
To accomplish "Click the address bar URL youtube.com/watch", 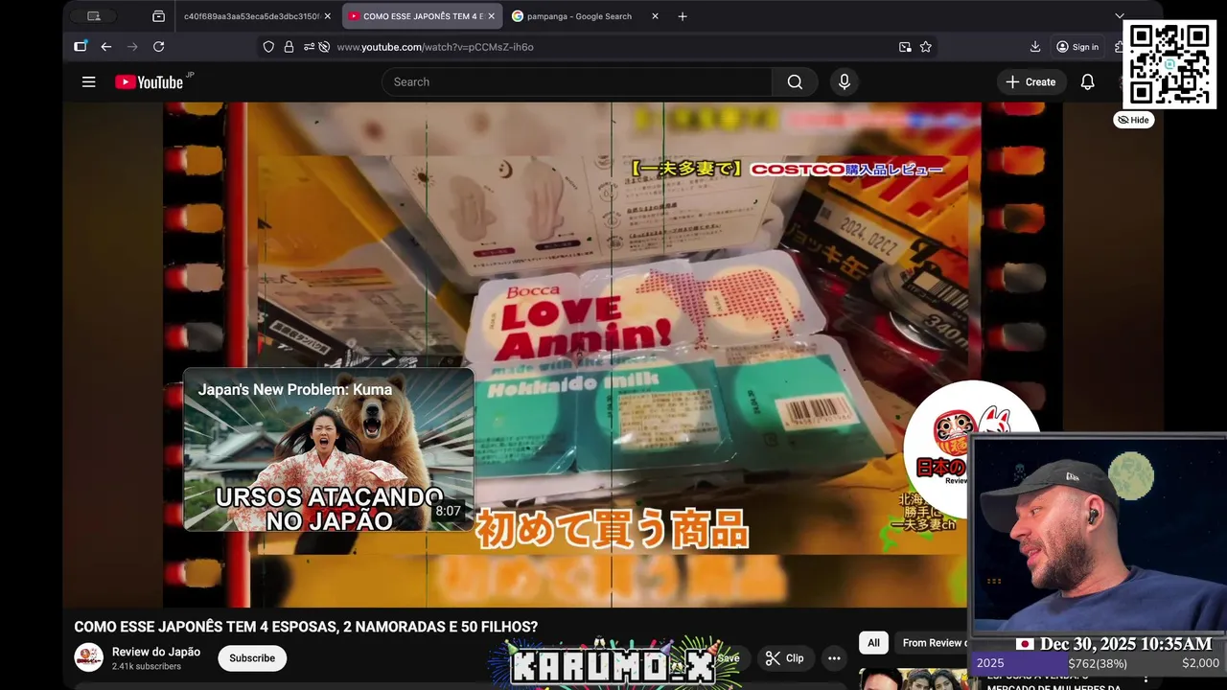I will pyautogui.click(x=435, y=47).
